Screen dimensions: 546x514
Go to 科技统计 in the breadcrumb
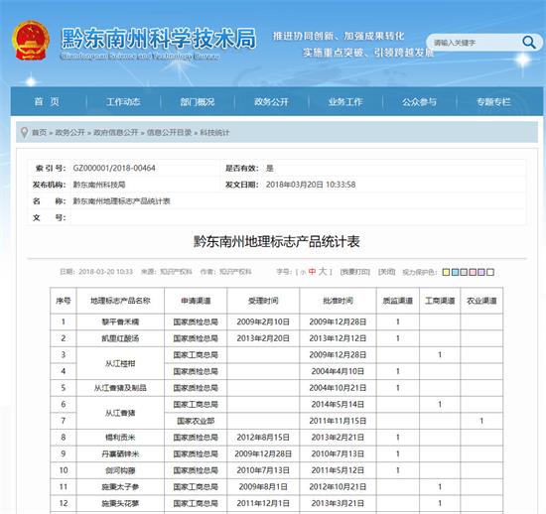coord(214,132)
